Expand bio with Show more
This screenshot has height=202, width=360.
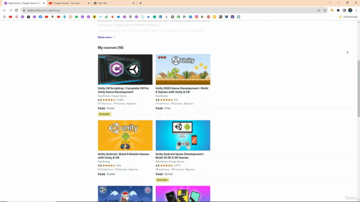(x=106, y=37)
